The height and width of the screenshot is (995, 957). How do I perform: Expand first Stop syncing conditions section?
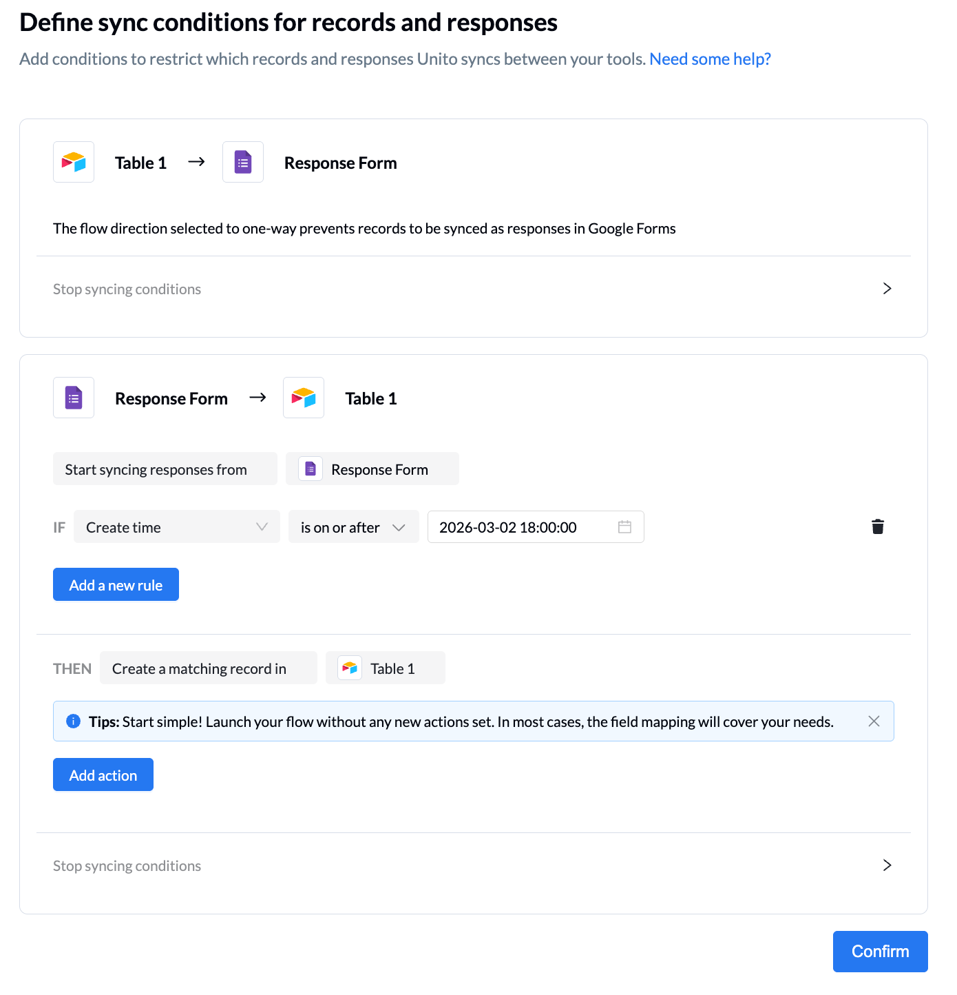(x=887, y=289)
